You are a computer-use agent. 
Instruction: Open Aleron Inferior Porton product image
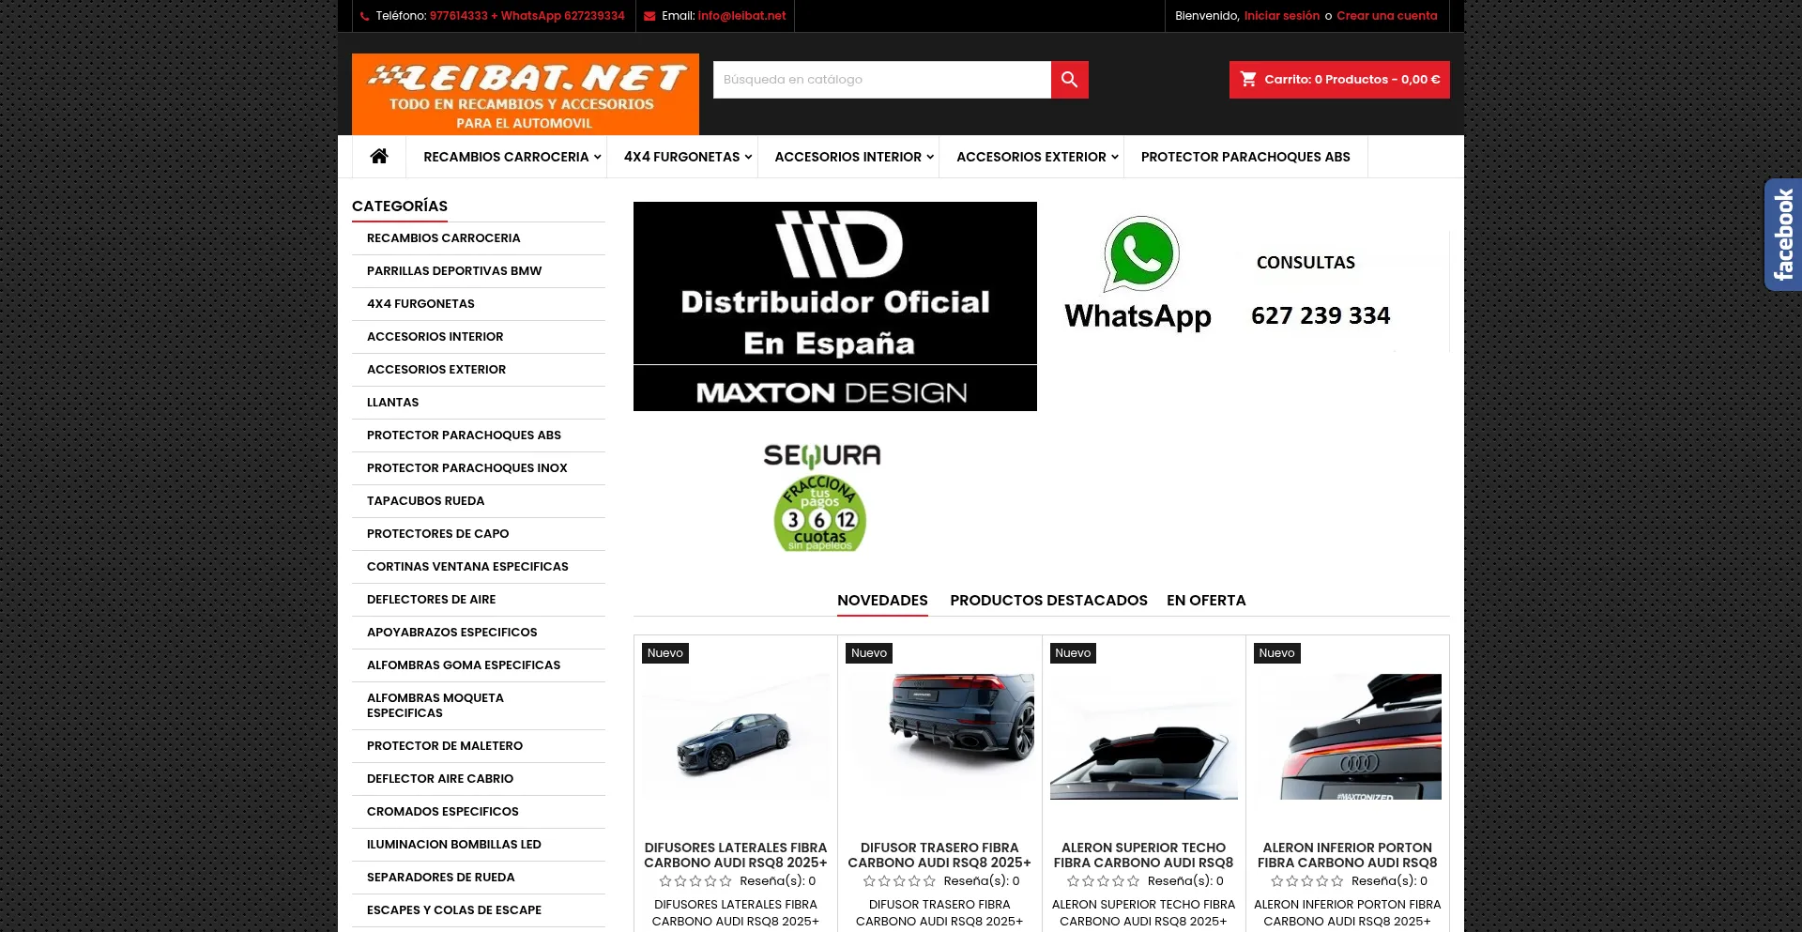click(x=1348, y=737)
